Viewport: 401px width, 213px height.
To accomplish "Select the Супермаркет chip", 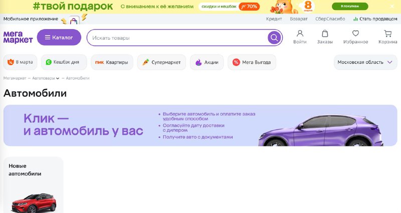I will pyautogui.click(x=161, y=62).
